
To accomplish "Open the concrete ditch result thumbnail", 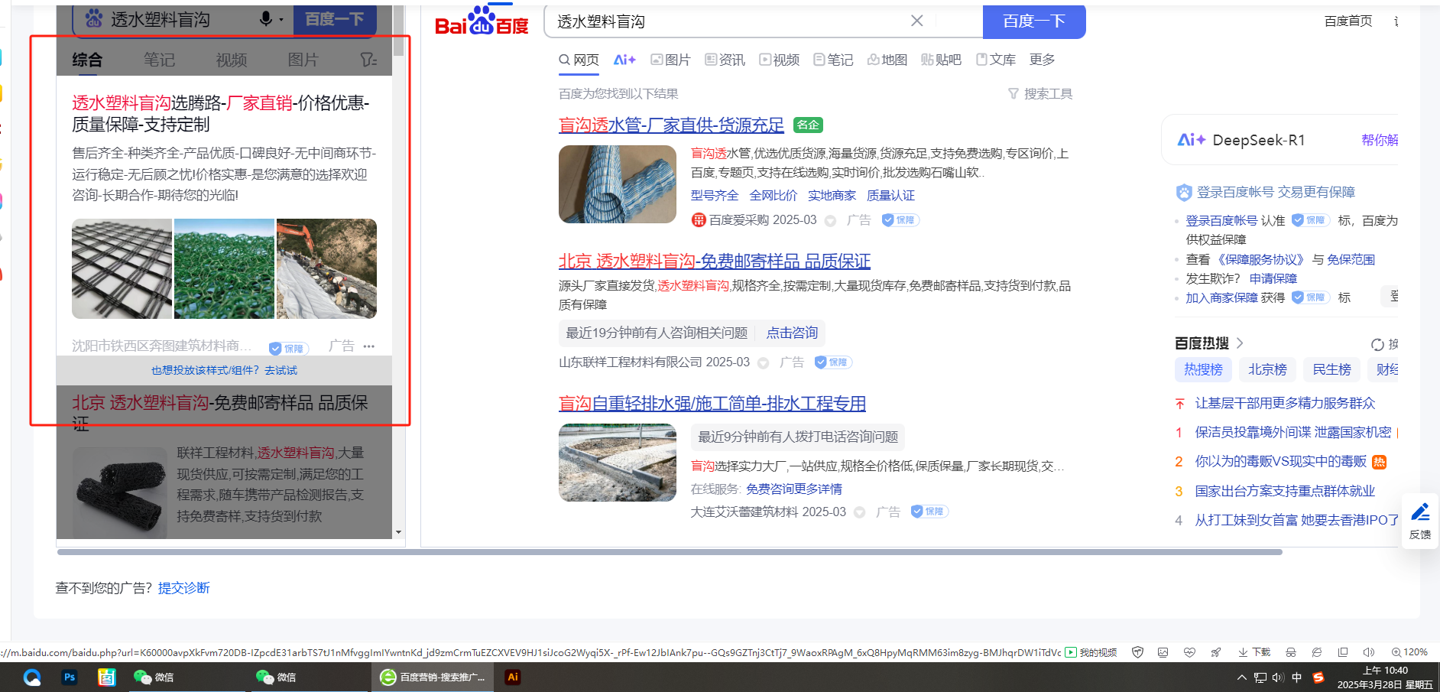I will 618,463.
